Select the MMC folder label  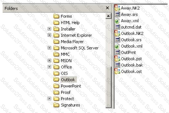click(65, 54)
